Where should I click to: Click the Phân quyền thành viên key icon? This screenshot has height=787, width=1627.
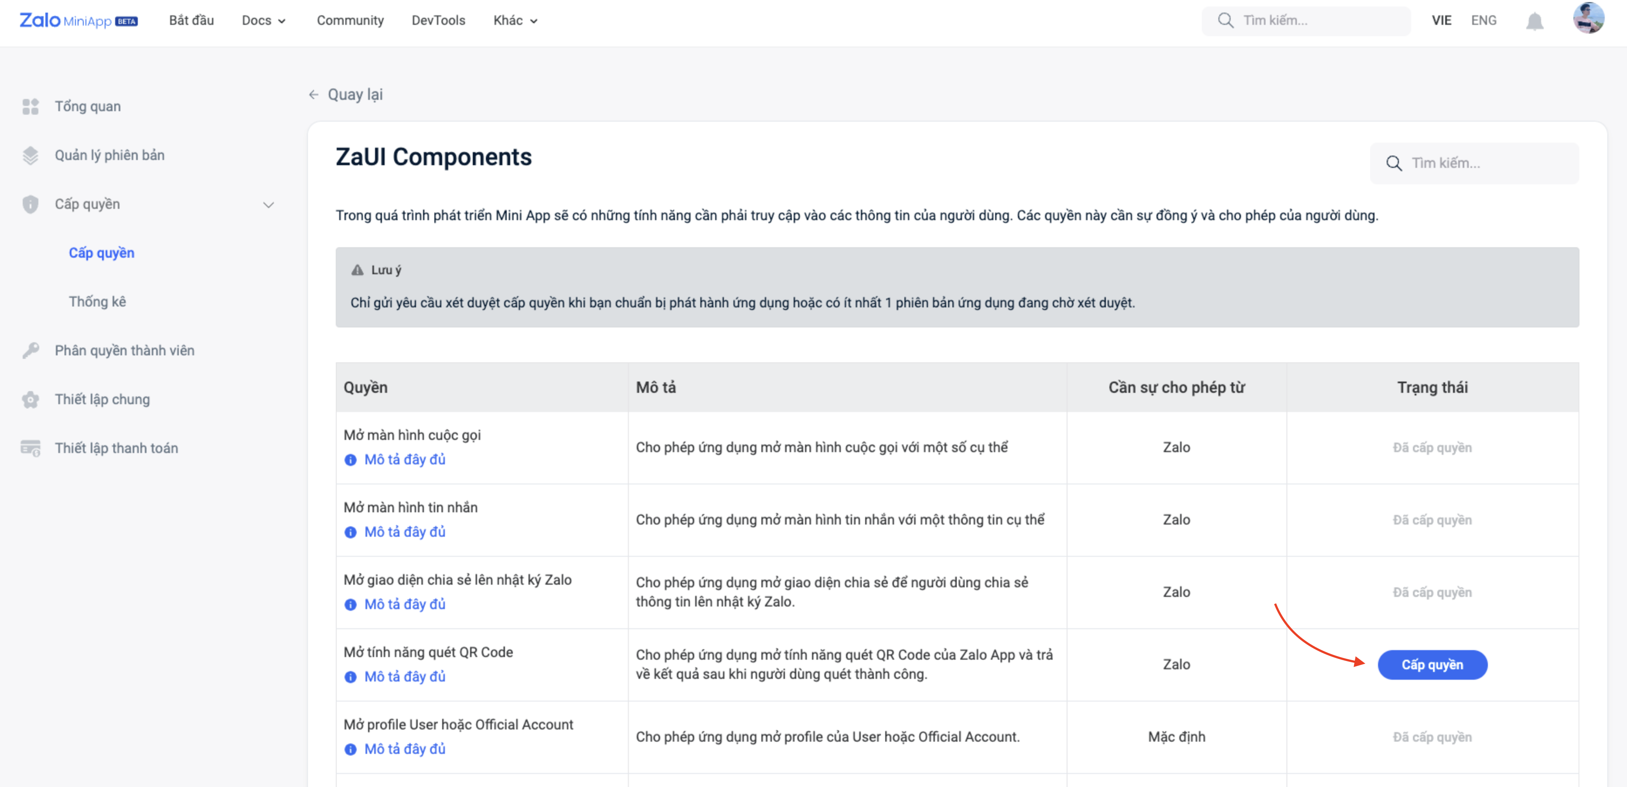click(x=31, y=351)
